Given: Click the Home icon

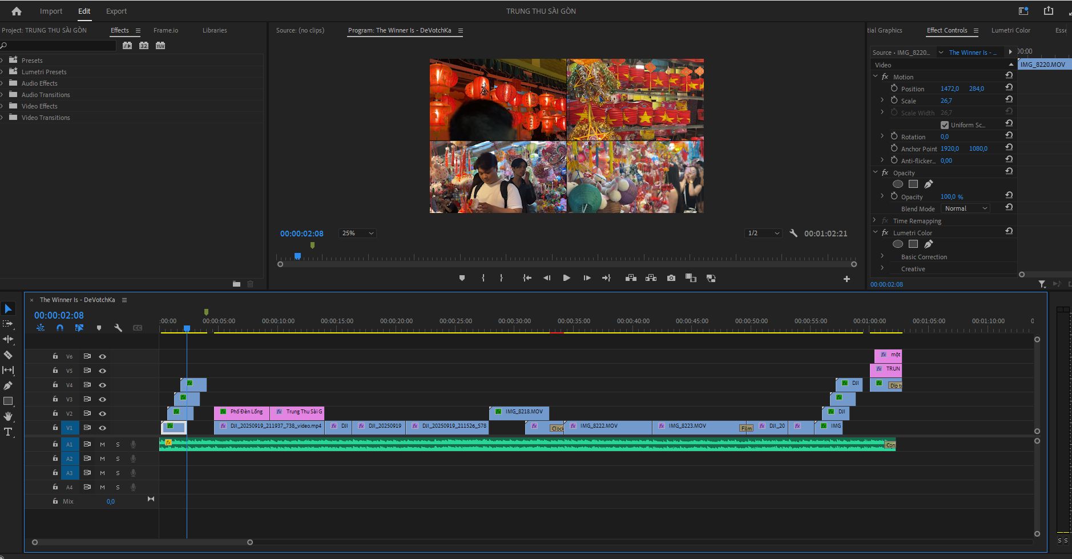Looking at the screenshot, I should (x=17, y=11).
